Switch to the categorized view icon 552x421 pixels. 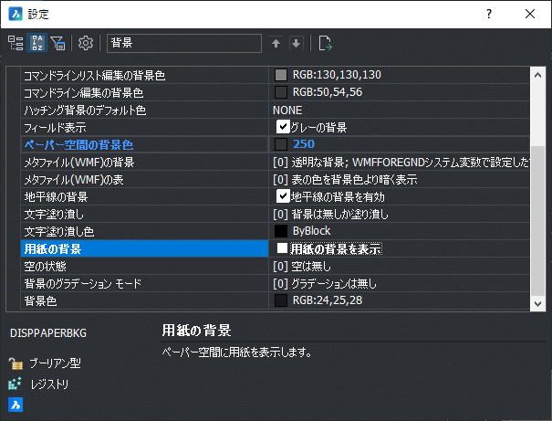[16, 43]
